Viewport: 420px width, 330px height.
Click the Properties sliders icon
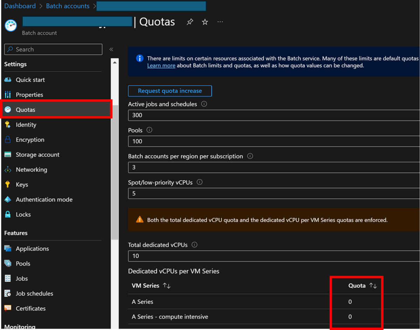(x=8, y=95)
